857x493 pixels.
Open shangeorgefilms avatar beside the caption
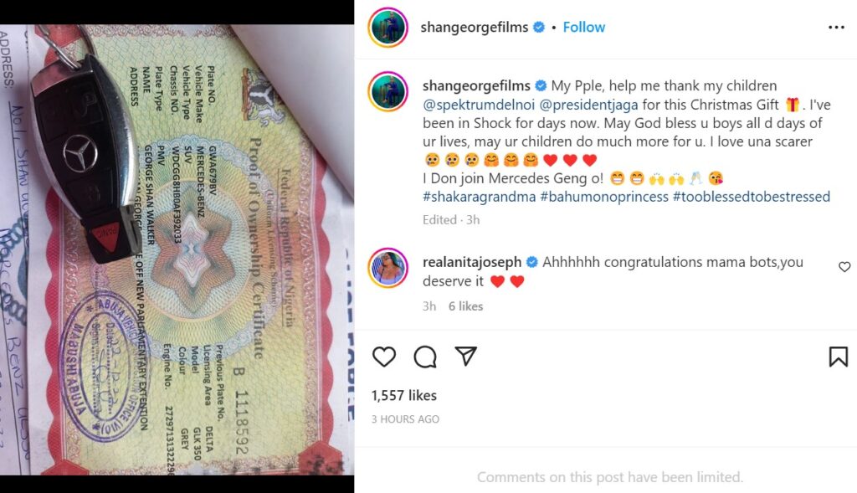388,91
